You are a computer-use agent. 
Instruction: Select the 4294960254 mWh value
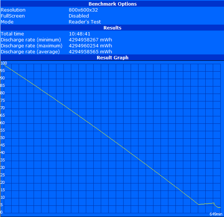click(x=90, y=46)
